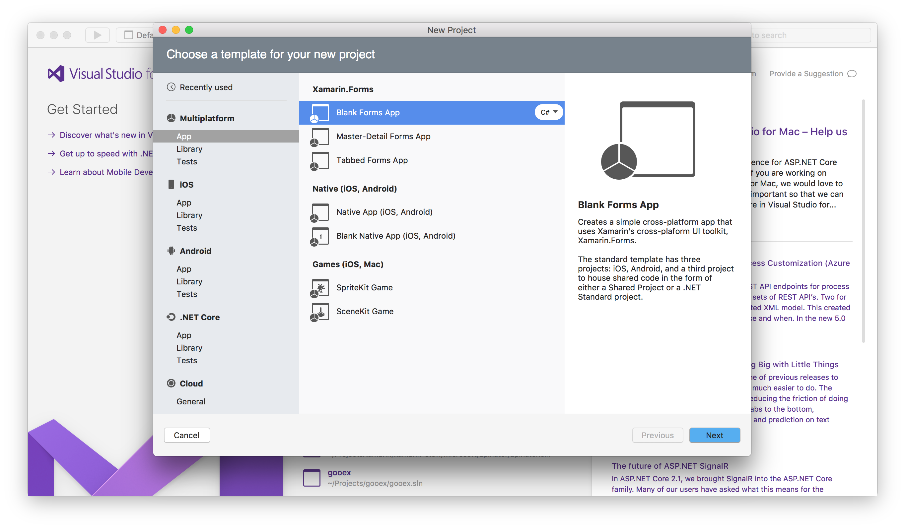Viewport: 905px width, 529px height.
Task: Select Cloud category heading
Action: 191,383
